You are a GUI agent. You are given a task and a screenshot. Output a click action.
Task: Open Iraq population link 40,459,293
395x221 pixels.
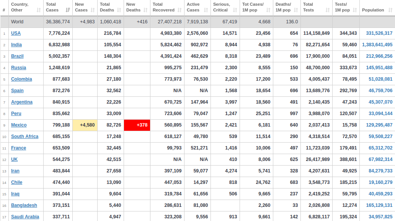click(380, 194)
